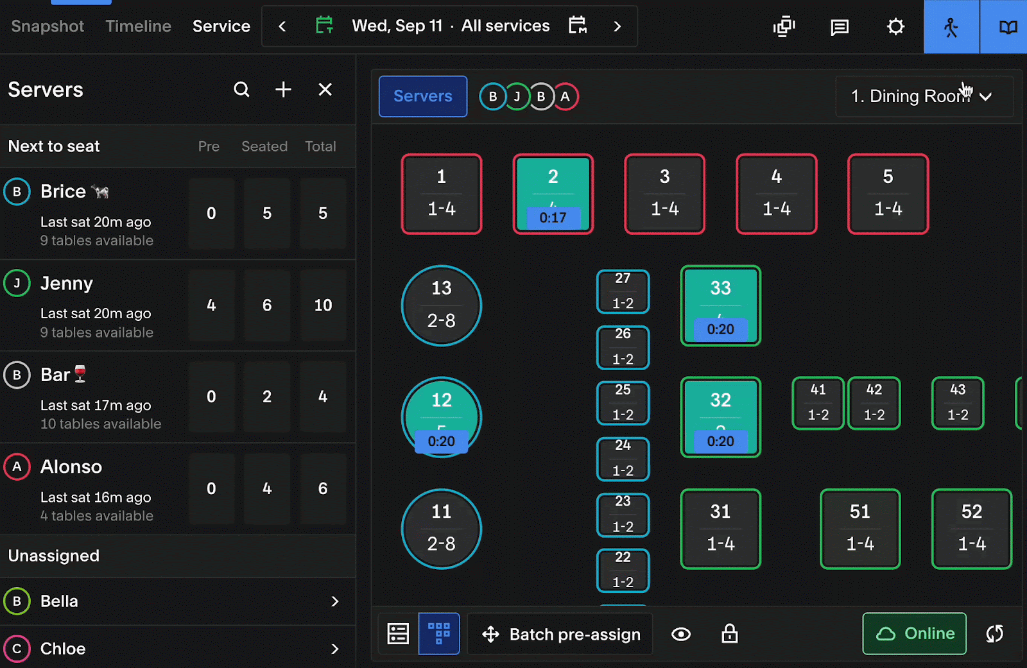The width and height of the screenshot is (1027, 668).
Task: Click Brice's Seated count cell
Action: (267, 213)
